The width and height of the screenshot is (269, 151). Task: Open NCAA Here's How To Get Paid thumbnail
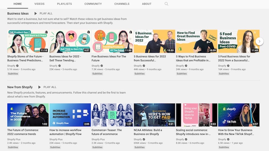point(154,115)
